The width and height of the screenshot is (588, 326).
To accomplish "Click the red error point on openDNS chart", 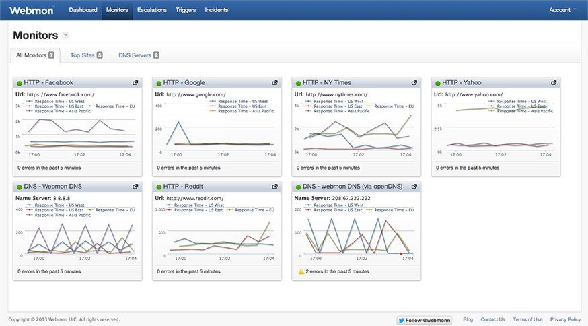I will pos(401,253).
